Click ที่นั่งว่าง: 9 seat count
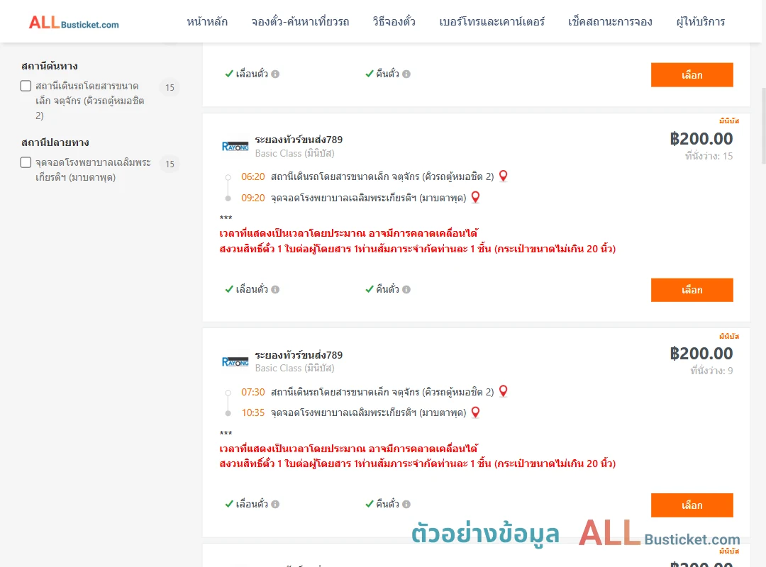Image resolution: width=766 pixels, height=567 pixels. point(711,371)
